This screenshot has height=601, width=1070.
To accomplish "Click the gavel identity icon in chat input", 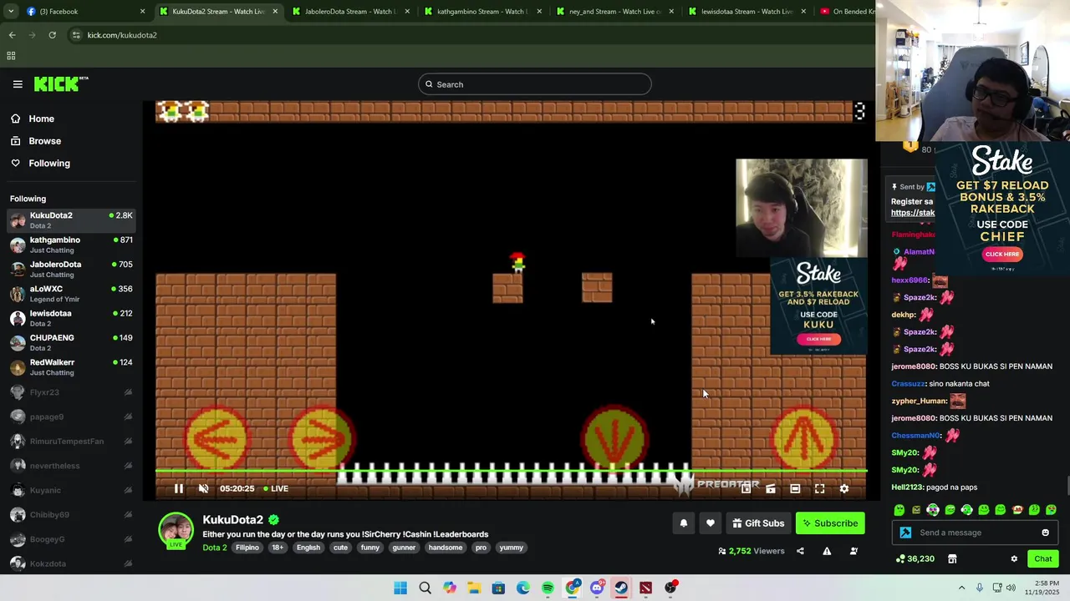I will coord(905,533).
